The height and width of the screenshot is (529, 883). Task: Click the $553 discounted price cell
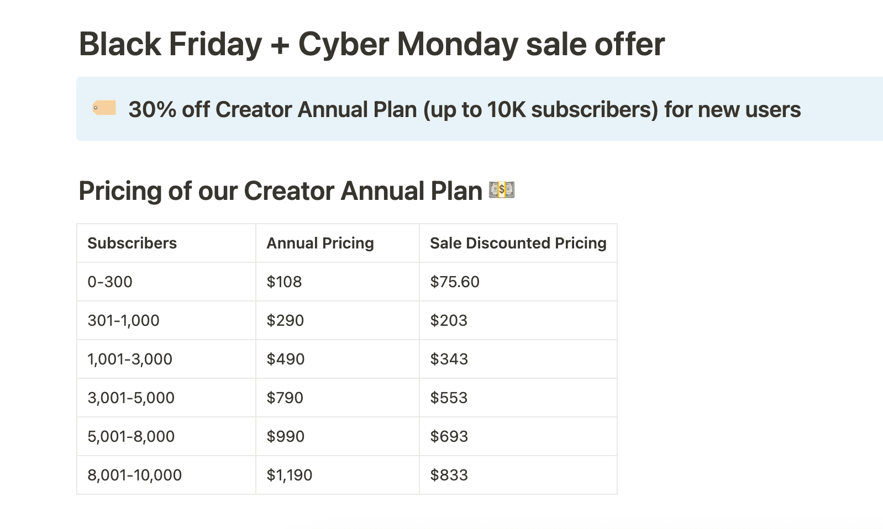[449, 398]
